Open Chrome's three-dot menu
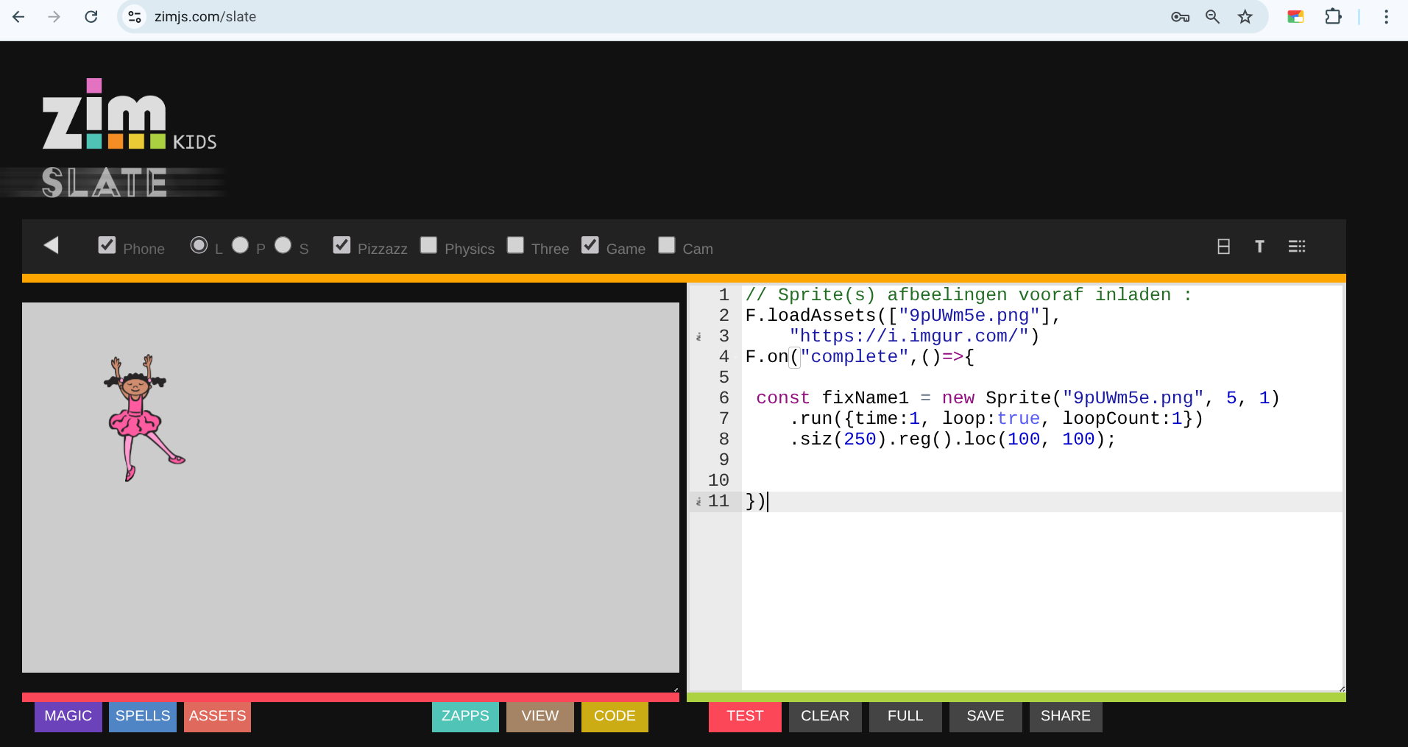This screenshot has height=747, width=1408. [1386, 17]
